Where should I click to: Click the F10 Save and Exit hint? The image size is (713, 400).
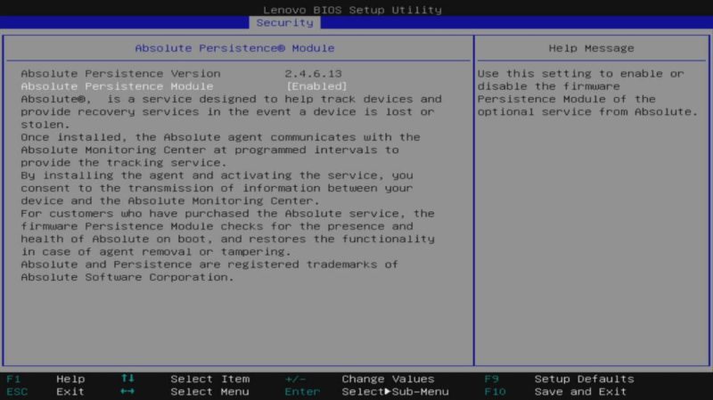coord(555,392)
